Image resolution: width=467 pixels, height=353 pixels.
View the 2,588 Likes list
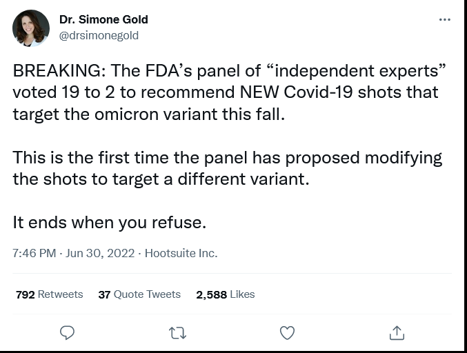(x=226, y=294)
